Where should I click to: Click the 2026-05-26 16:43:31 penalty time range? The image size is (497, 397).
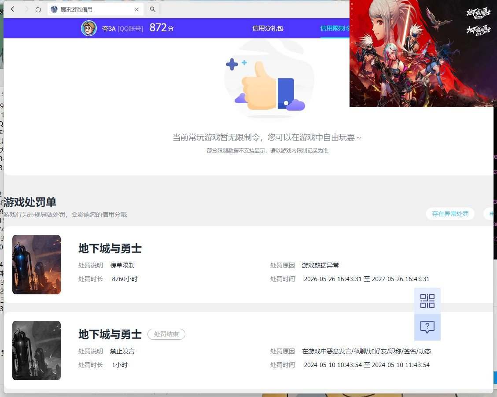pyautogui.click(x=366, y=279)
